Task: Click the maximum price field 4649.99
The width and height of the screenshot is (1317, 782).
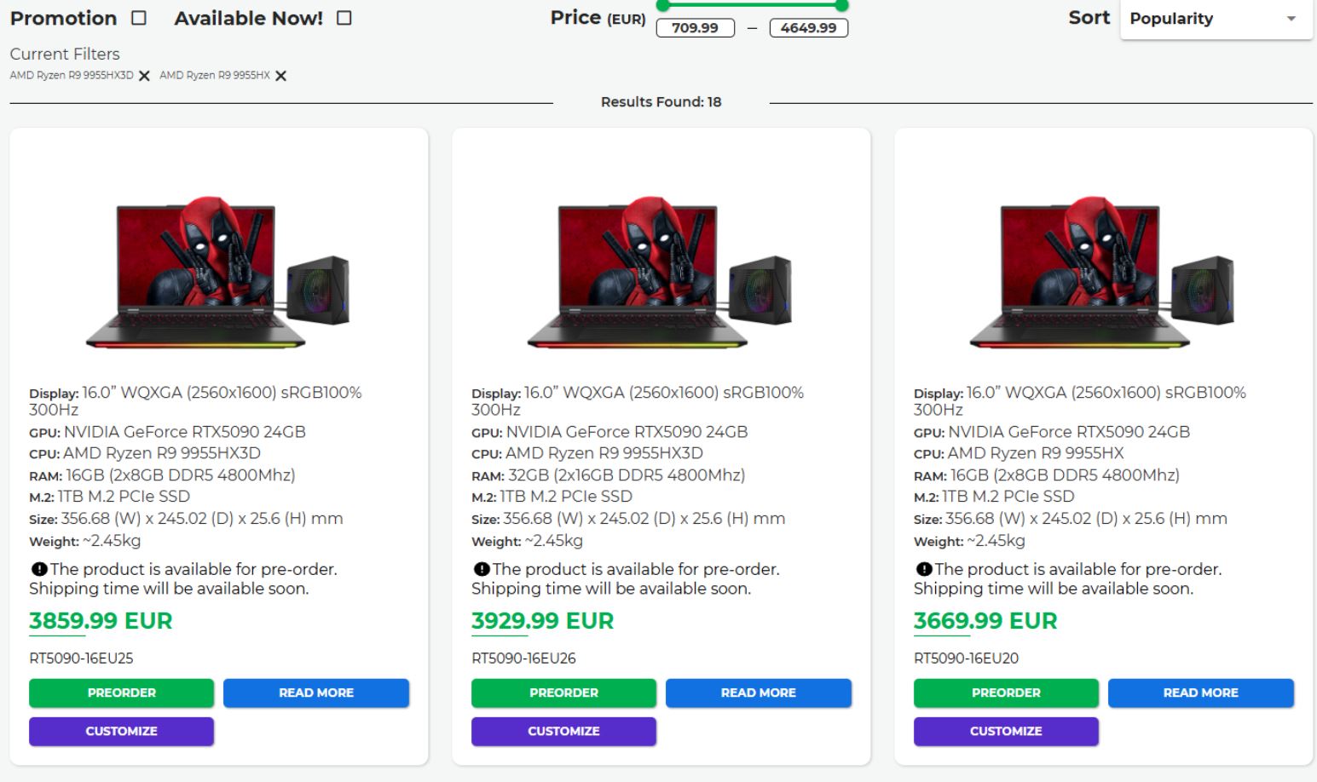Action: tap(808, 28)
